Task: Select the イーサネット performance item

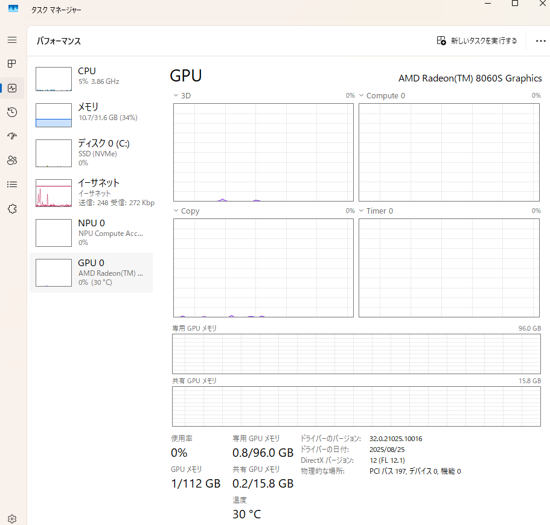Action: (x=91, y=193)
